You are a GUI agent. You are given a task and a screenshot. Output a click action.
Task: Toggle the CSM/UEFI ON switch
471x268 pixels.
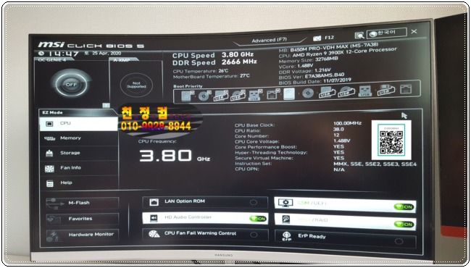(x=404, y=206)
